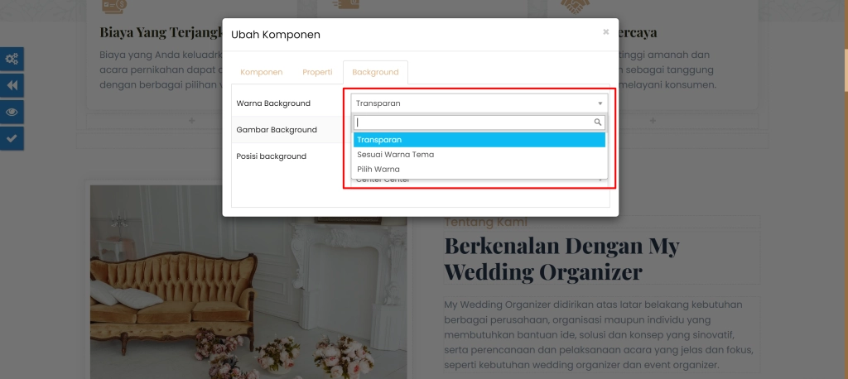The image size is (848, 379).
Task: Open the gears settings icon in left sidebar
Action: point(12,59)
